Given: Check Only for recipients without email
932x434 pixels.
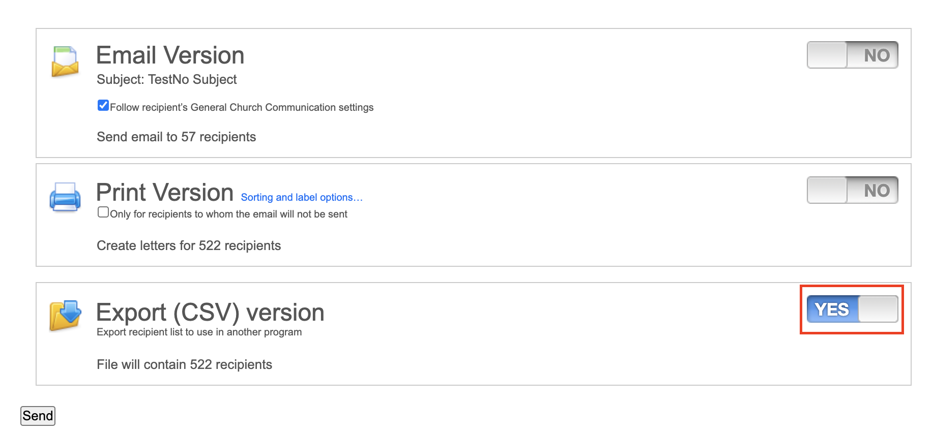Looking at the screenshot, I should [x=103, y=211].
